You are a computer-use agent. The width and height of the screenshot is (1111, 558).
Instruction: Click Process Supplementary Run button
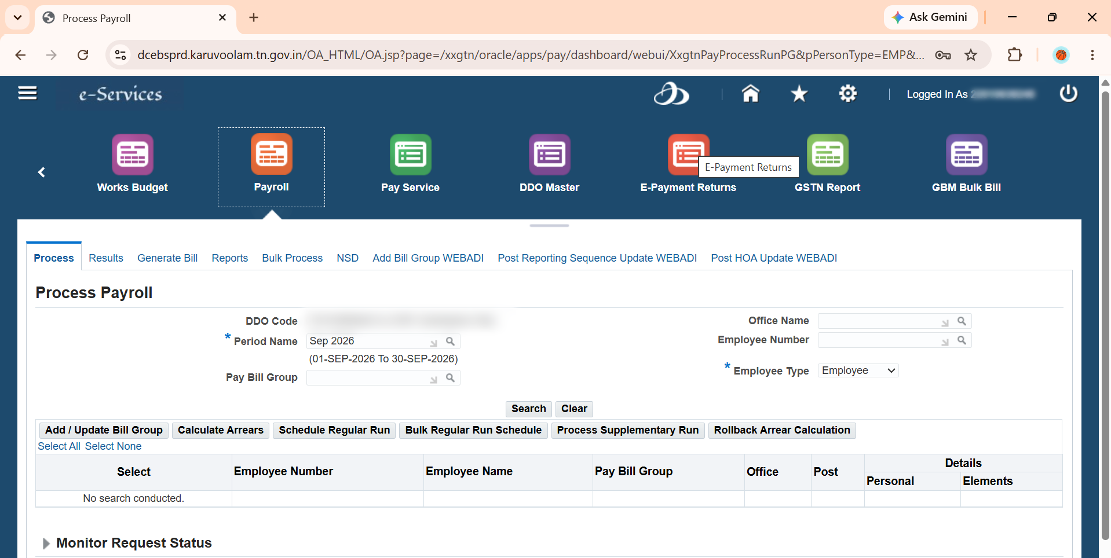(x=628, y=430)
